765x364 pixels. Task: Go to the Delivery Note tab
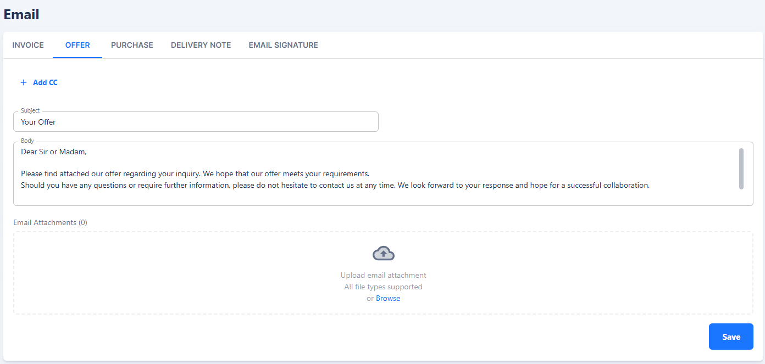201,45
